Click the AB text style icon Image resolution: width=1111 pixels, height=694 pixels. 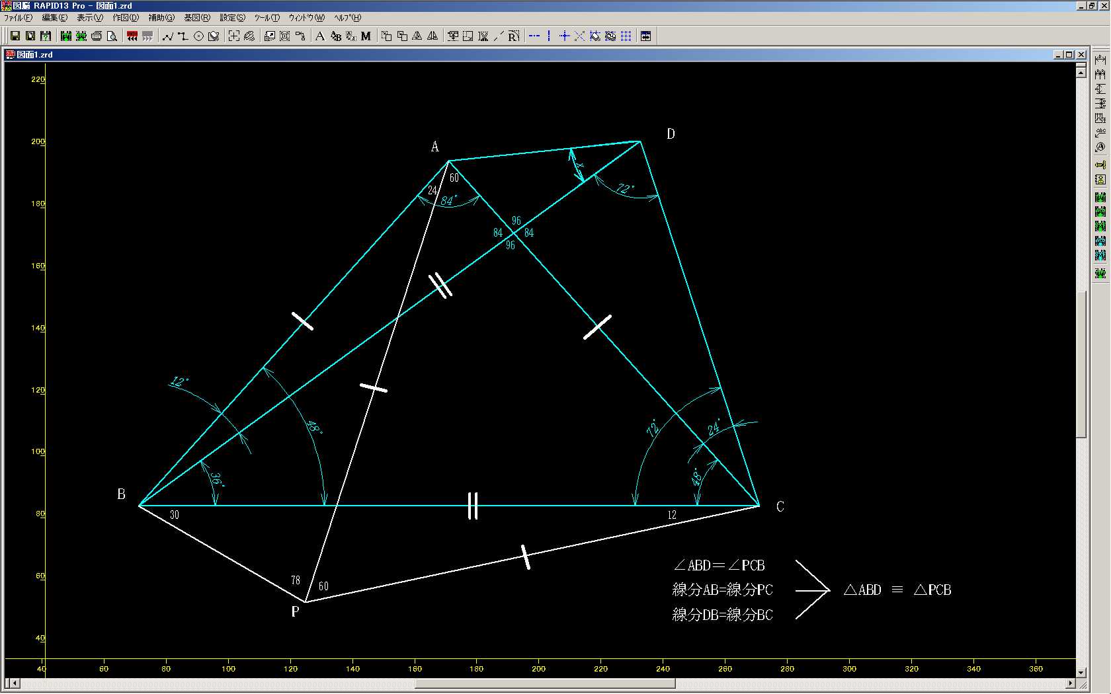pyautogui.click(x=336, y=36)
